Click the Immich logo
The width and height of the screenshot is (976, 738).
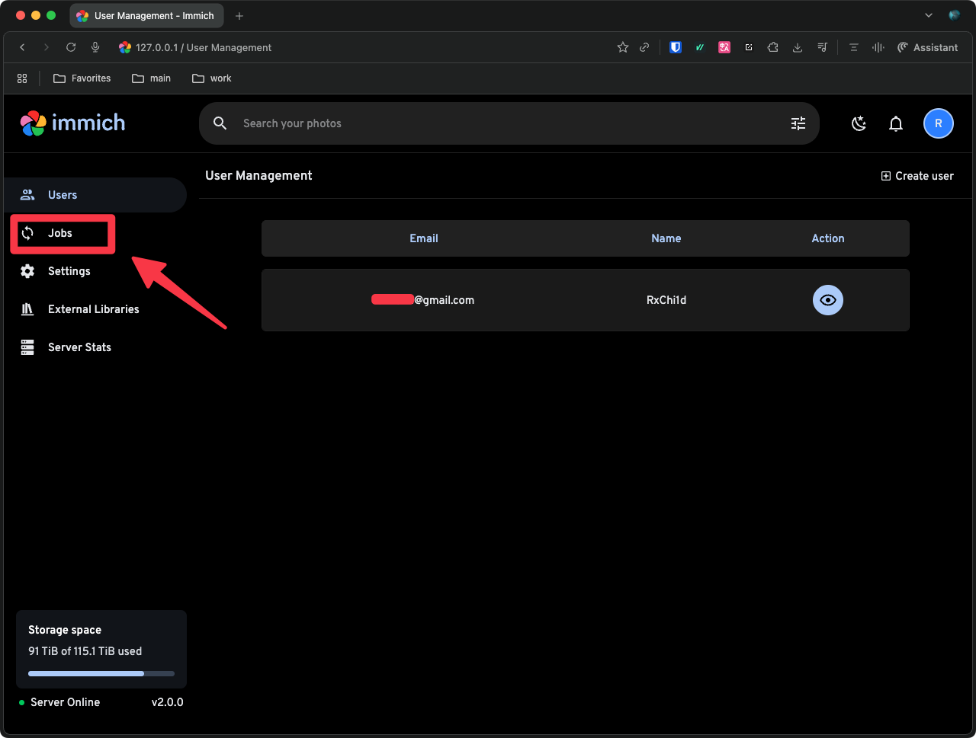pos(73,123)
